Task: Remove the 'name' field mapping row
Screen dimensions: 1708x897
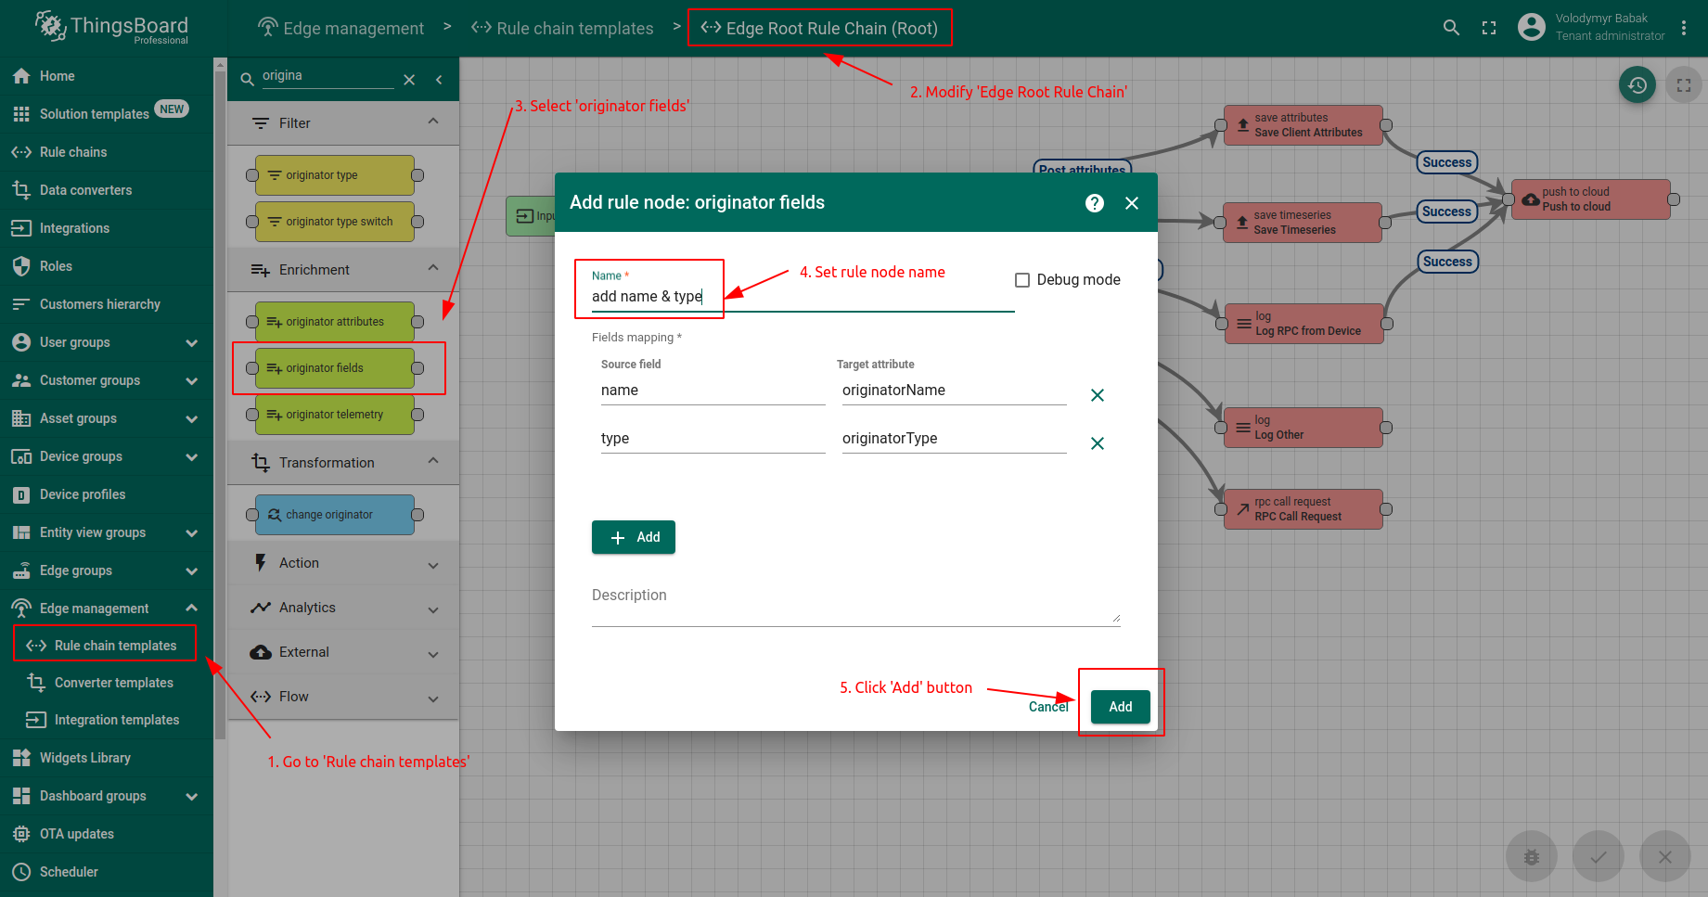Action: coord(1098,395)
